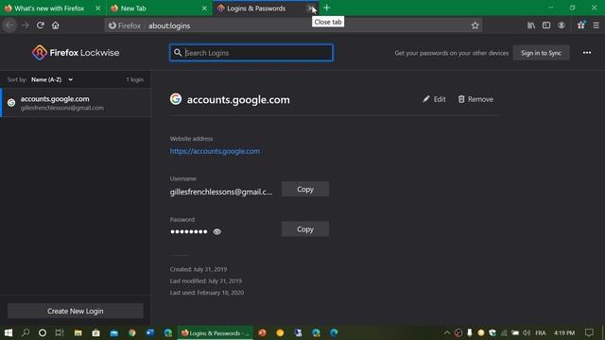Open the Sort by Name (A-Z) dropdown
Image resolution: width=605 pixels, height=340 pixels.
coord(52,79)
